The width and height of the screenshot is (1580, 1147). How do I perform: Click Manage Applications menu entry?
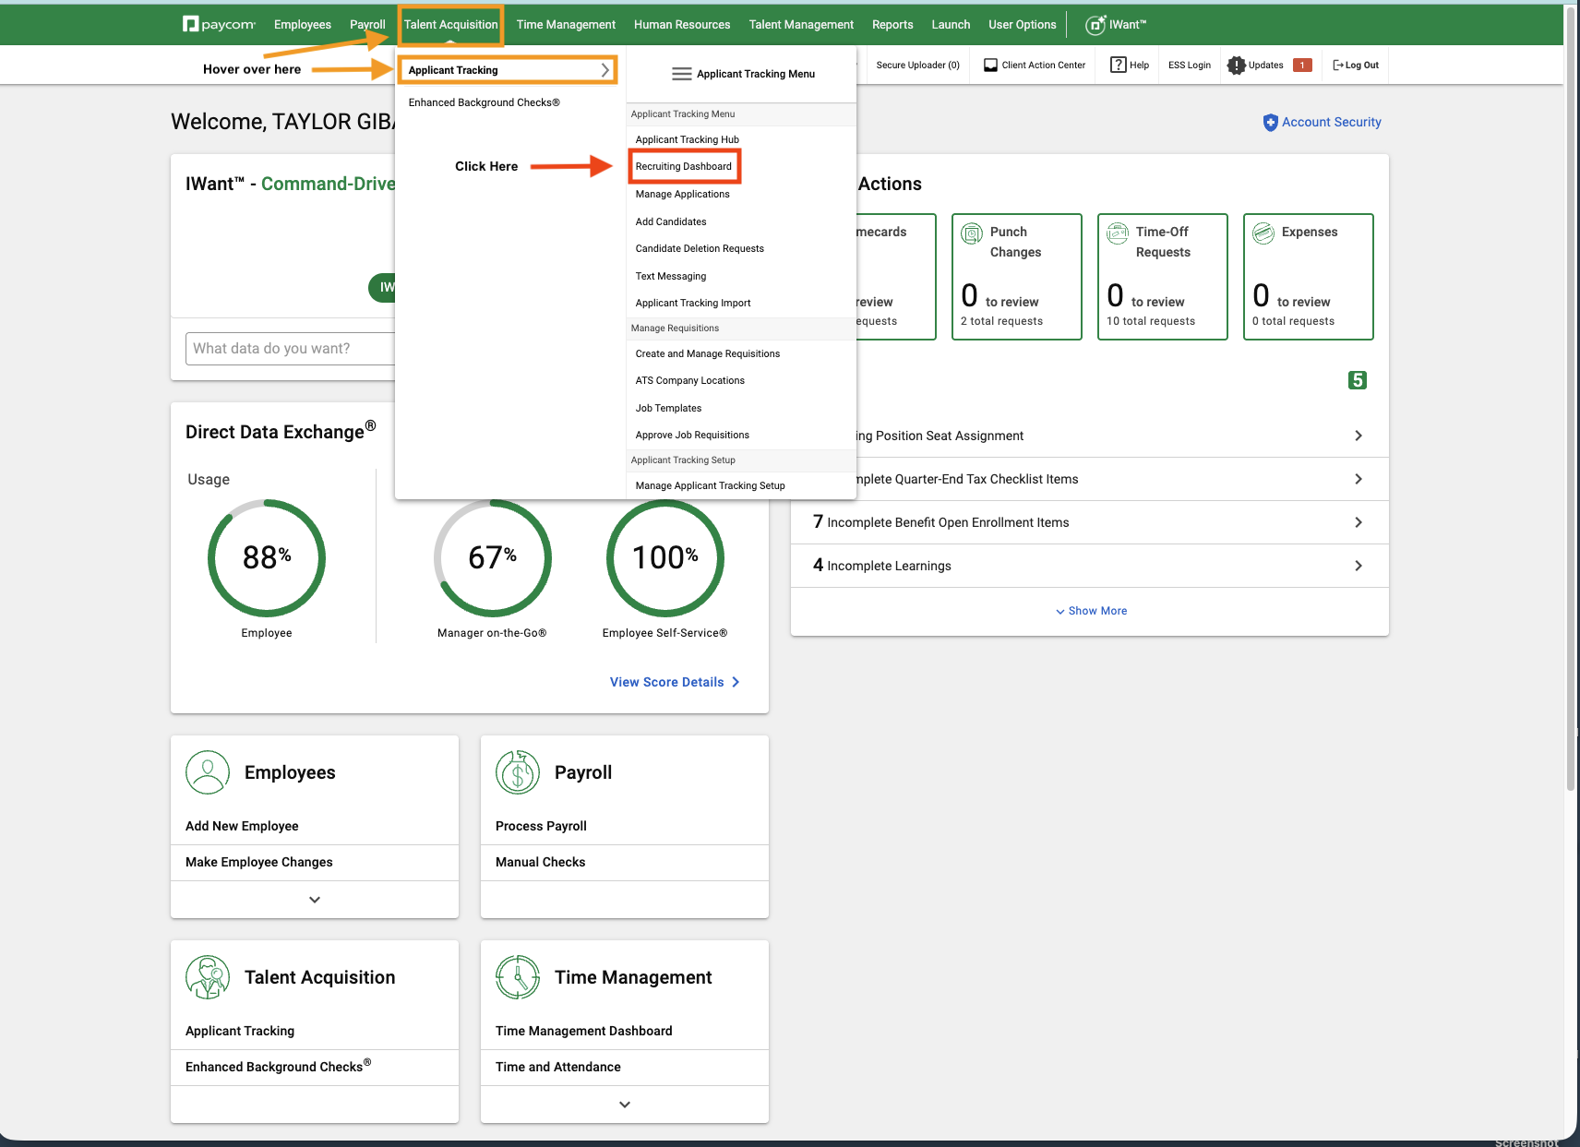coord(682,194)
